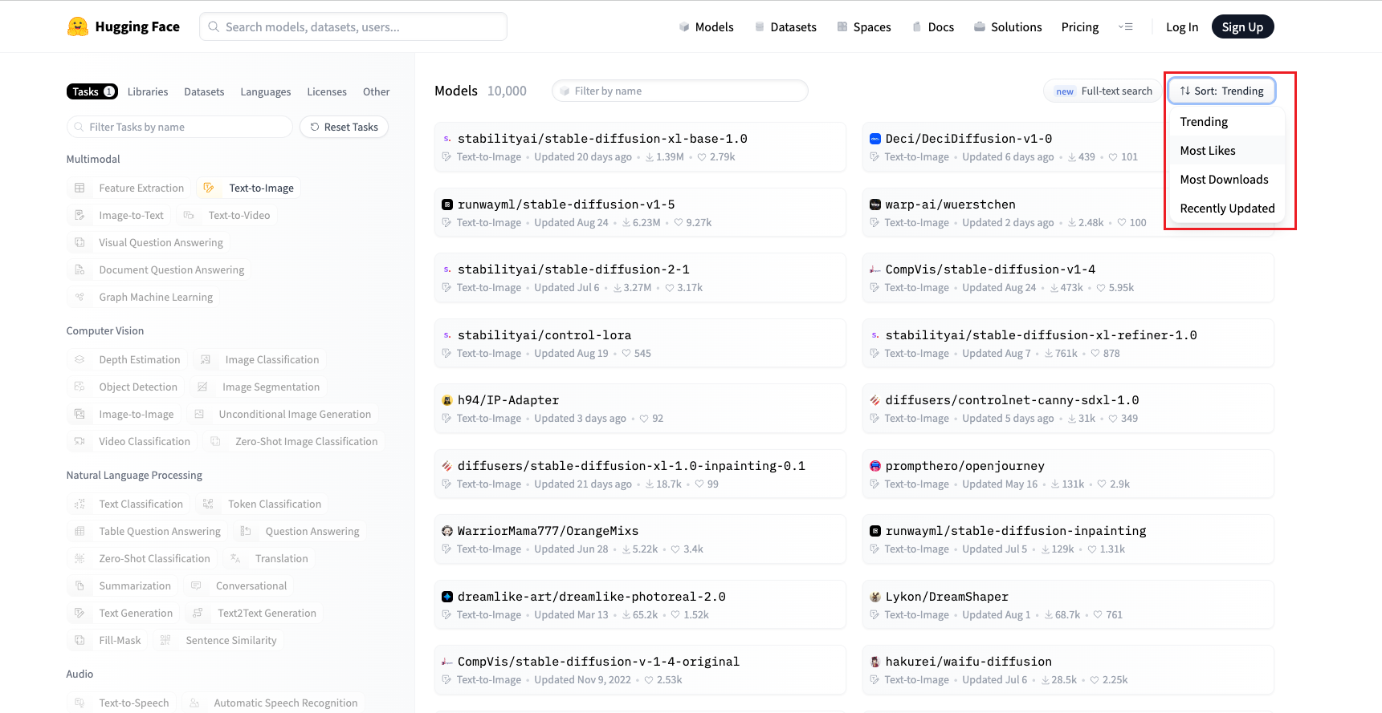Image resolution: width=1382 pixels, height=713 pixels.
Task: Click the Feature Extraction task icon
Action: tap(79, 188)
